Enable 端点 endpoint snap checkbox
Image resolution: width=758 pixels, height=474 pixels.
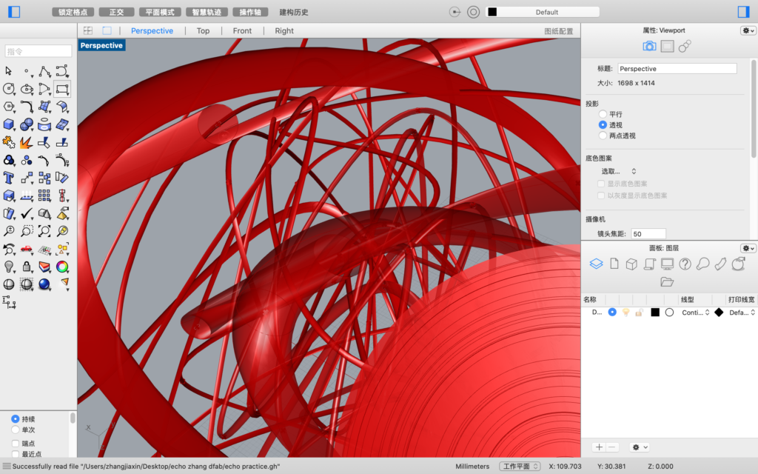coord(16,443)
